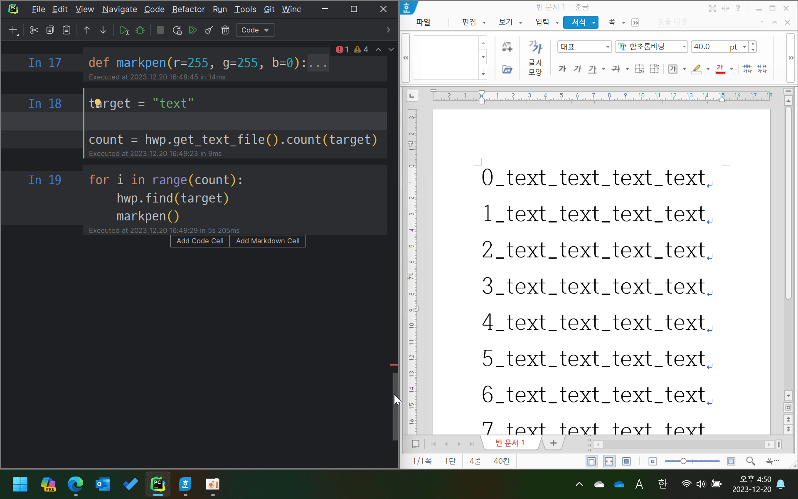Toggle fit-to-width view mode in status bar
Viewport: 798px width, 499px height.
(609, 461)
